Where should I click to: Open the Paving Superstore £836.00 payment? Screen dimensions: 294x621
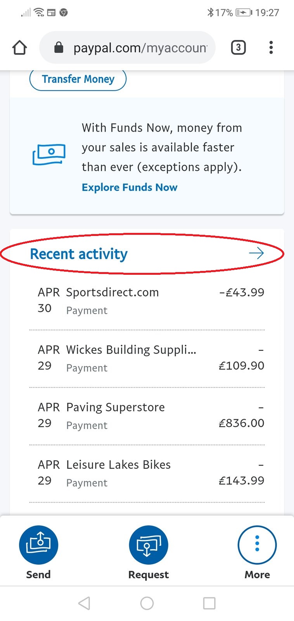147,416
